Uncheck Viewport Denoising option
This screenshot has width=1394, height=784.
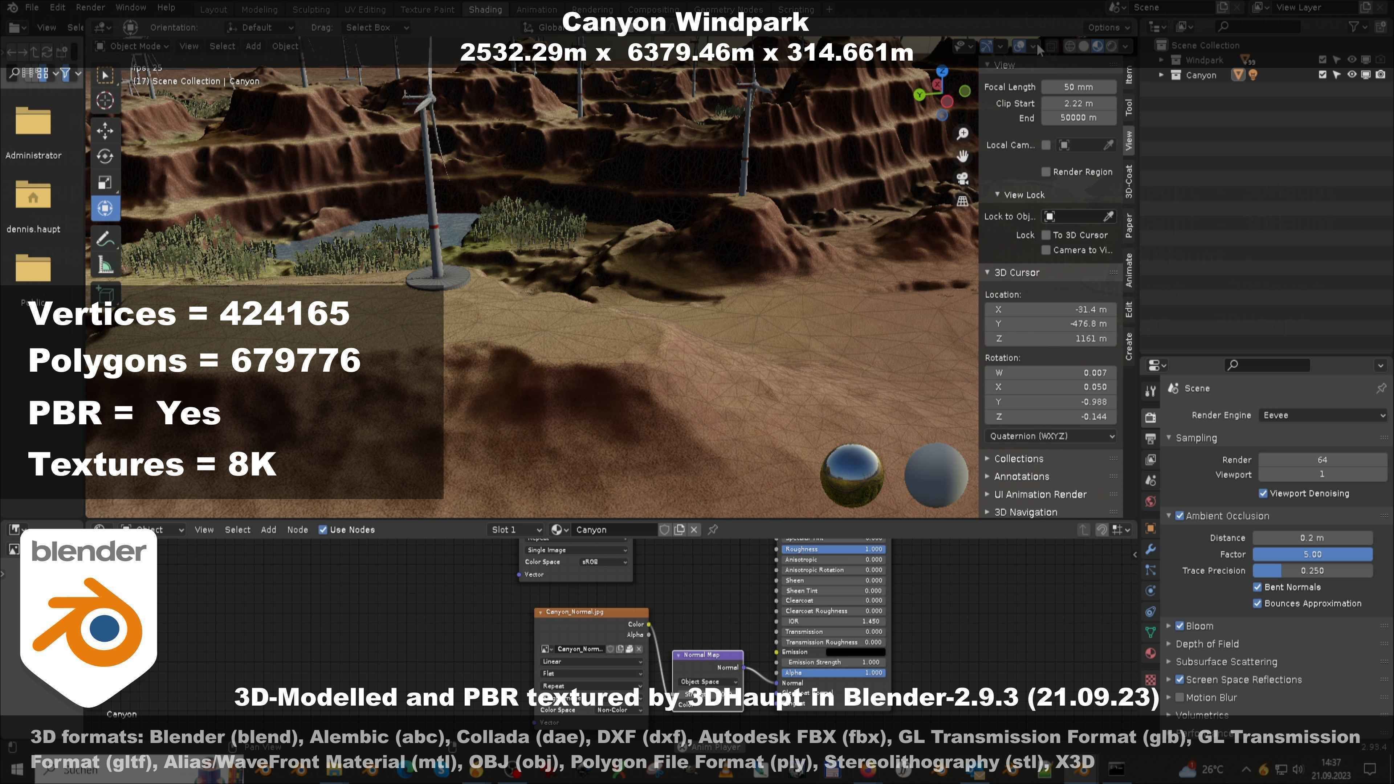1263,494
